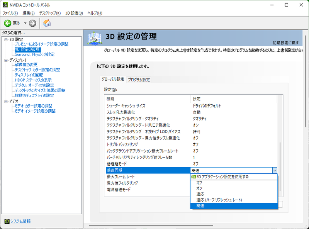Choose 適応 (ハーフ リフレッシュ レート) option
The image size is (309, 229).
234,200
